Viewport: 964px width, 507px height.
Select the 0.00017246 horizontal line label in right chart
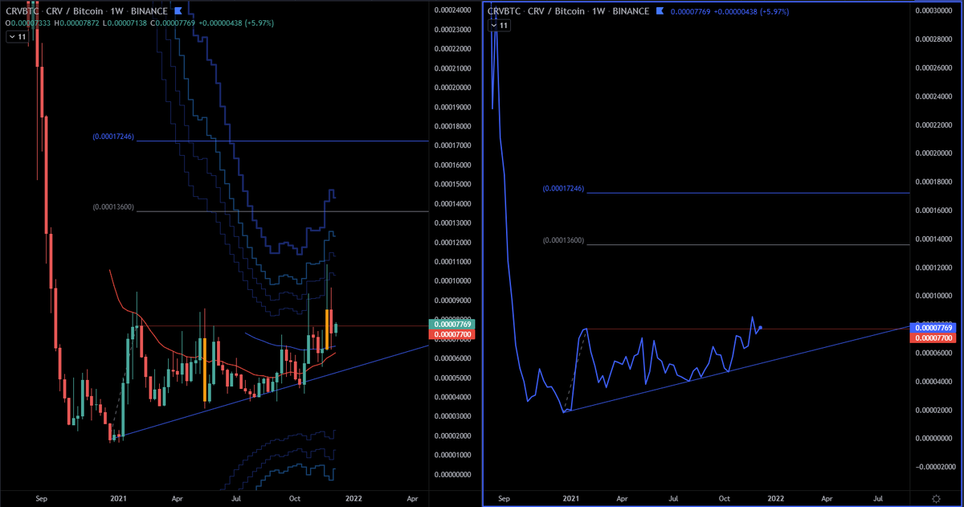[x=563, y=189]
